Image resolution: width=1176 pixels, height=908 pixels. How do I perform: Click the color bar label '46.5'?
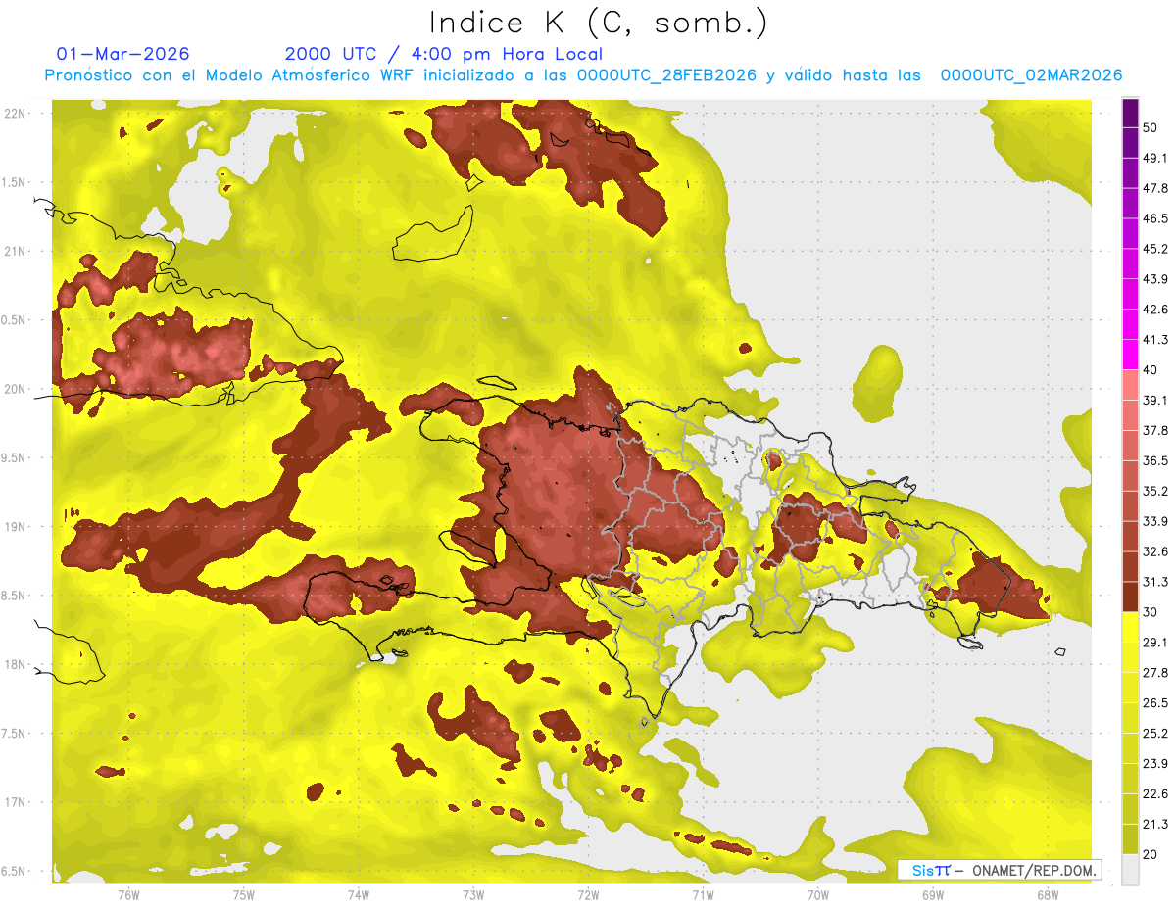pyautogui.click(x=1155, y=218)
